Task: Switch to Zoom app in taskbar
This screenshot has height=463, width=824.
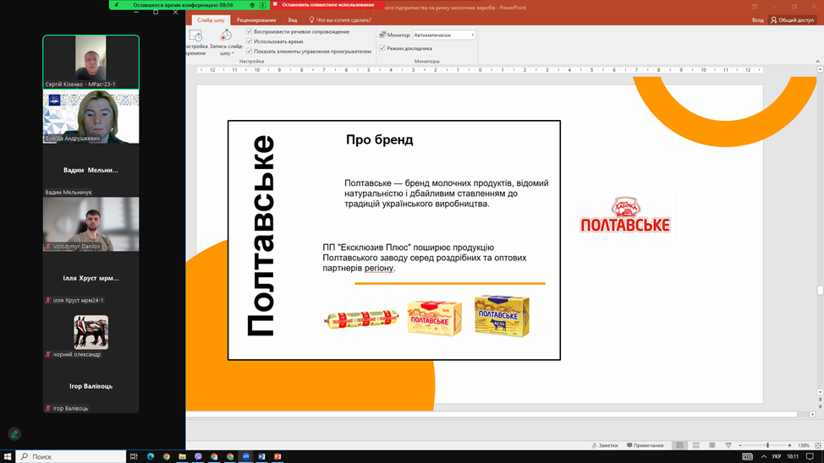Action: pos(245,456)
